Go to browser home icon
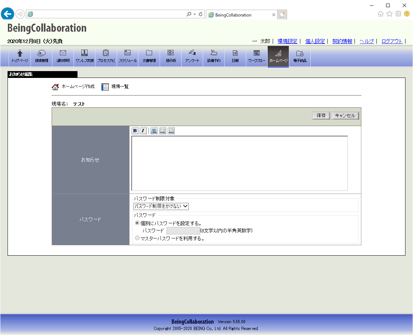 point(381,14)
